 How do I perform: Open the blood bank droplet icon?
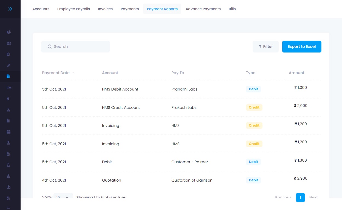[x=9, y=98]
